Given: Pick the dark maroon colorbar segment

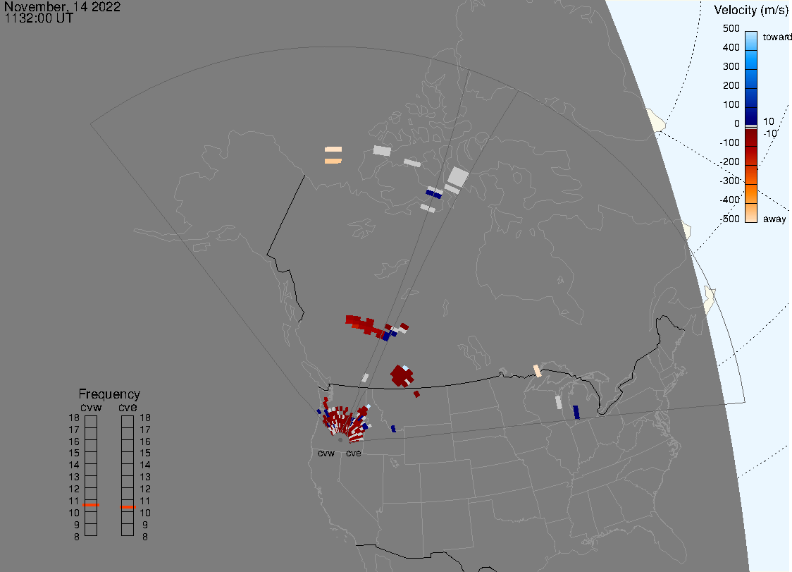Looking at the screenshot, I should 751,138.
